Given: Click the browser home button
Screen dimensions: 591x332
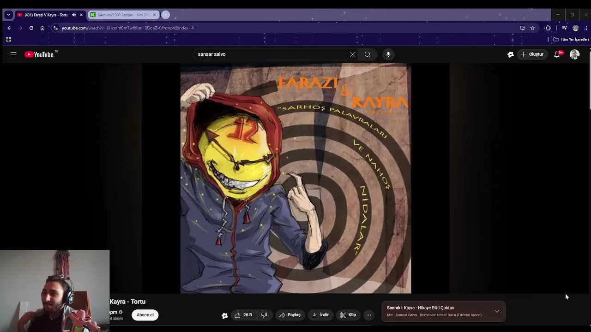Looking at the screenshot, I should pos(42,28).
